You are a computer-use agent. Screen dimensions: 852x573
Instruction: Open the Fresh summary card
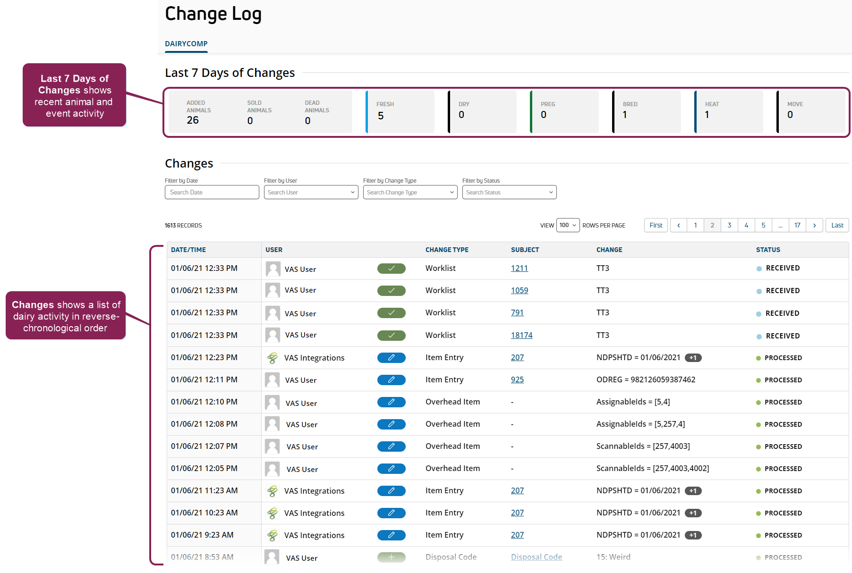400,112
